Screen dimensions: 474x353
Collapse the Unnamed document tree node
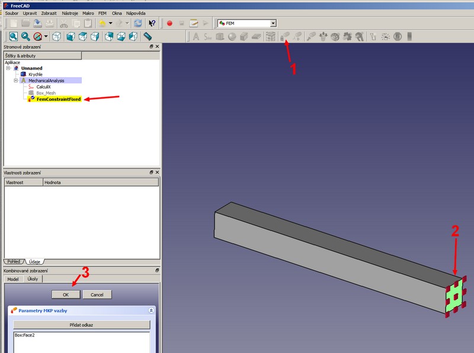click(8, 68)
